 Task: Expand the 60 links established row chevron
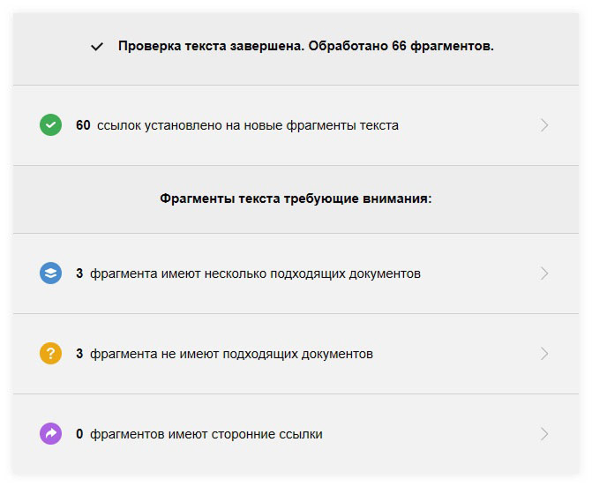pos(544,125)
